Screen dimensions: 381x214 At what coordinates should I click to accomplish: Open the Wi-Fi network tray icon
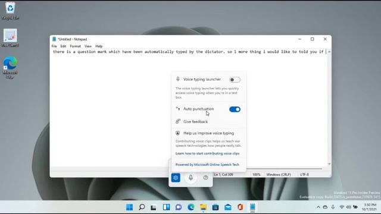coord(342,207)
